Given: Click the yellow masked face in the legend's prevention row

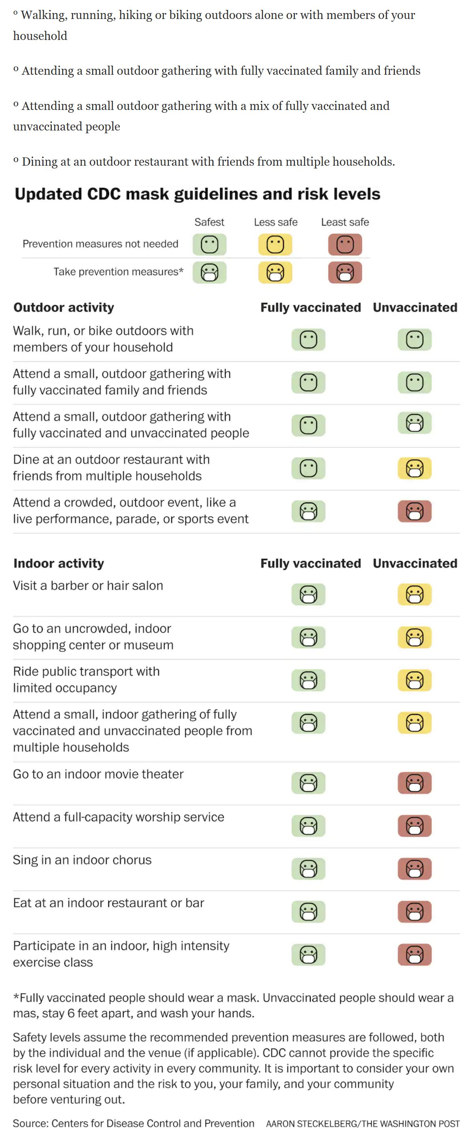Looking at the screenshot, I should 275,272.
